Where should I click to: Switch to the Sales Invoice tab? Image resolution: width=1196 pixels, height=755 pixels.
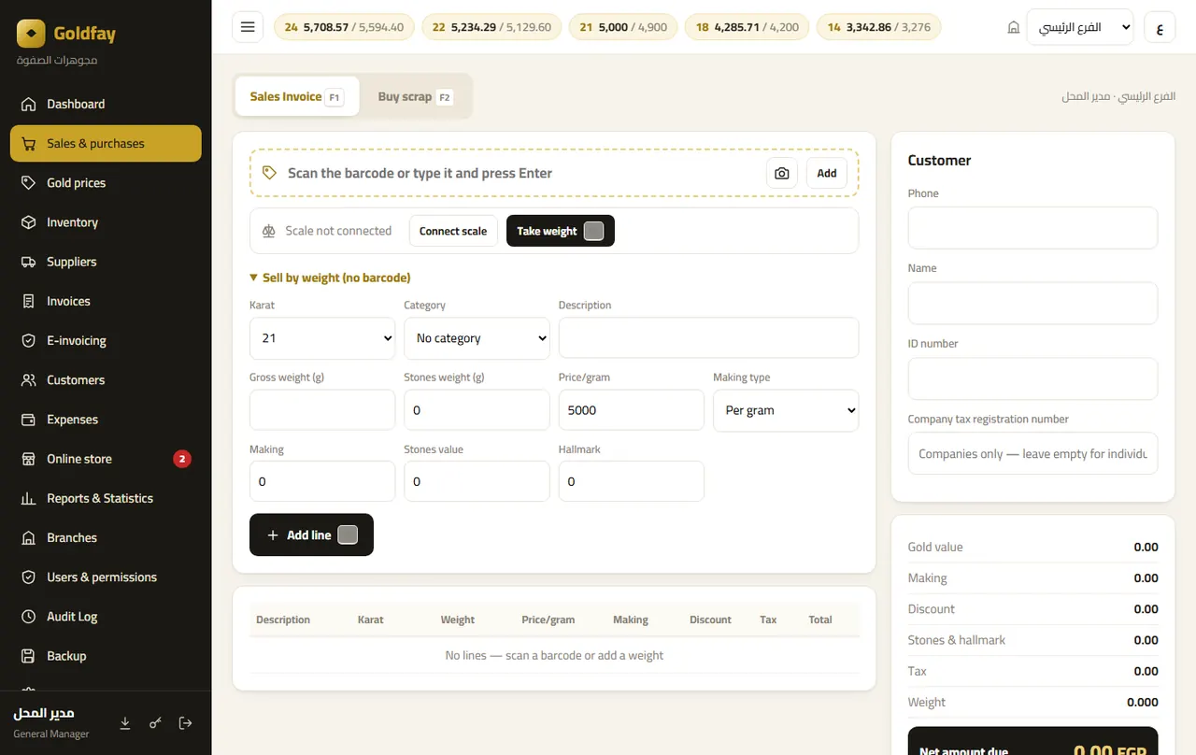click(x=297, y=96)
